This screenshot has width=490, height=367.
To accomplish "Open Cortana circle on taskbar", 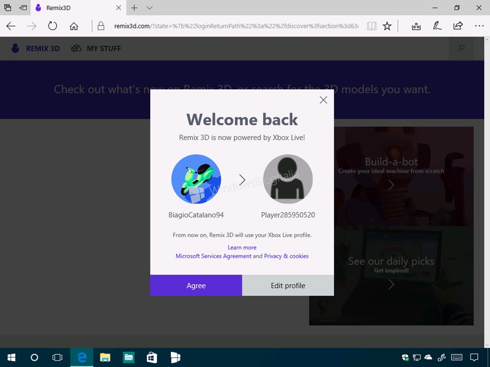I will [x=34, y=357].
